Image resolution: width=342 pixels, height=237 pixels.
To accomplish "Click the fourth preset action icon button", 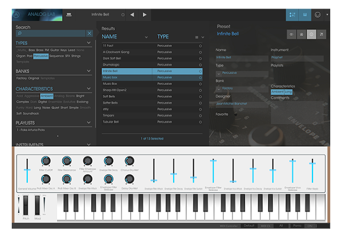I will coord(322,34).
